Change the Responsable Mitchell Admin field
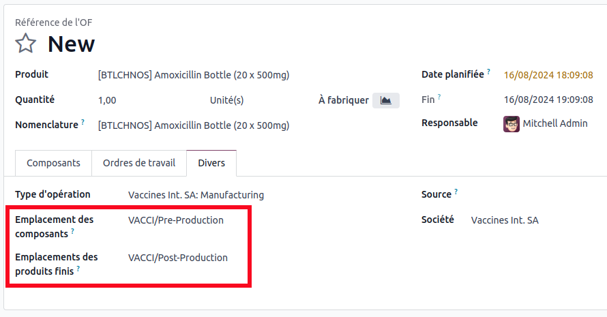 [554, 124]
